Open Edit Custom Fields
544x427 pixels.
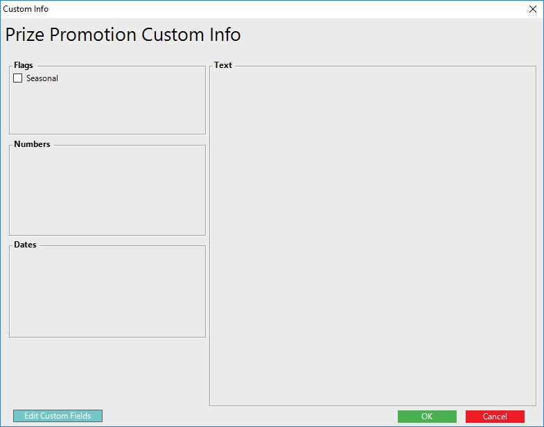pyautogui.click(x=58, y=416)
